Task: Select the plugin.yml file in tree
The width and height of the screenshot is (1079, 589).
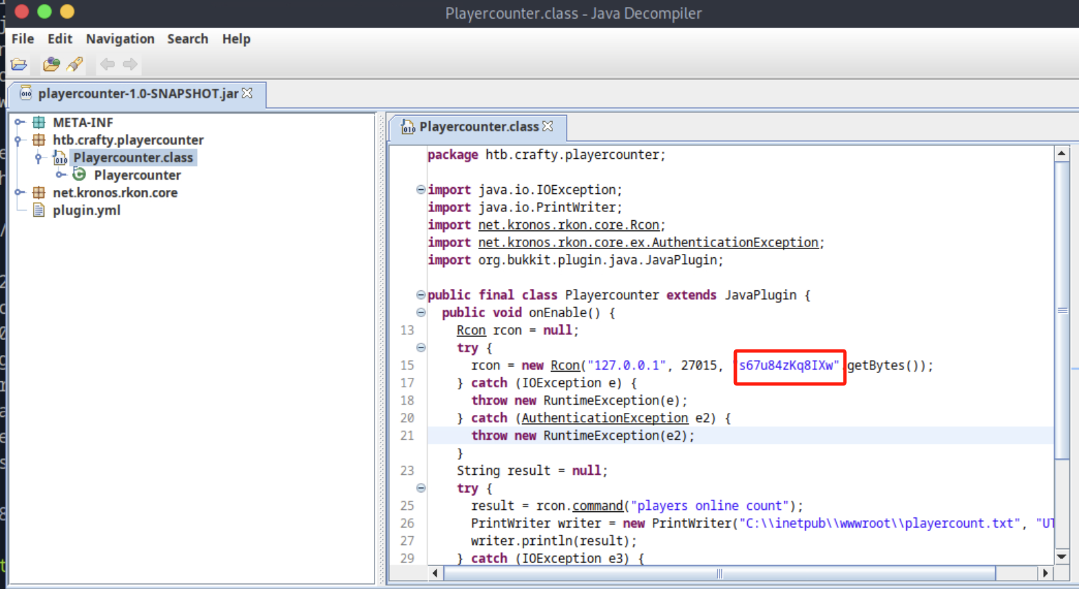Action: (86, 211)
